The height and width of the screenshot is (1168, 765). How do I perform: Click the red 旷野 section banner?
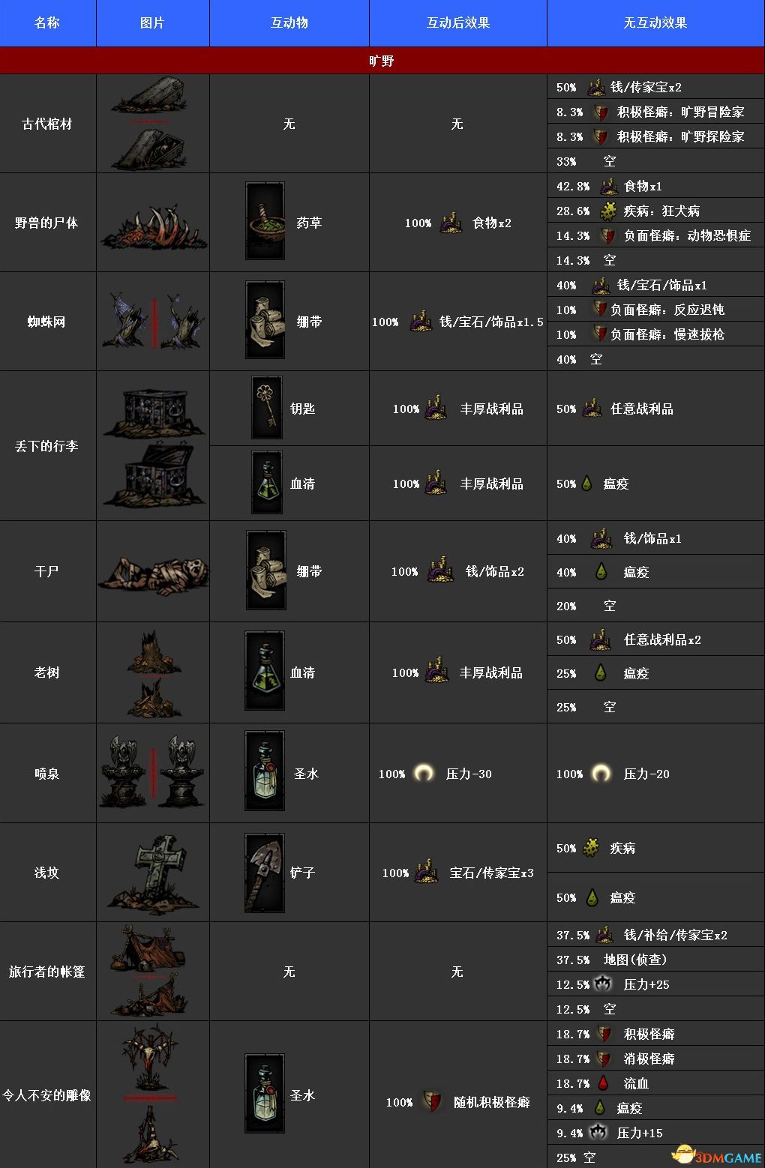click(382, 61)
